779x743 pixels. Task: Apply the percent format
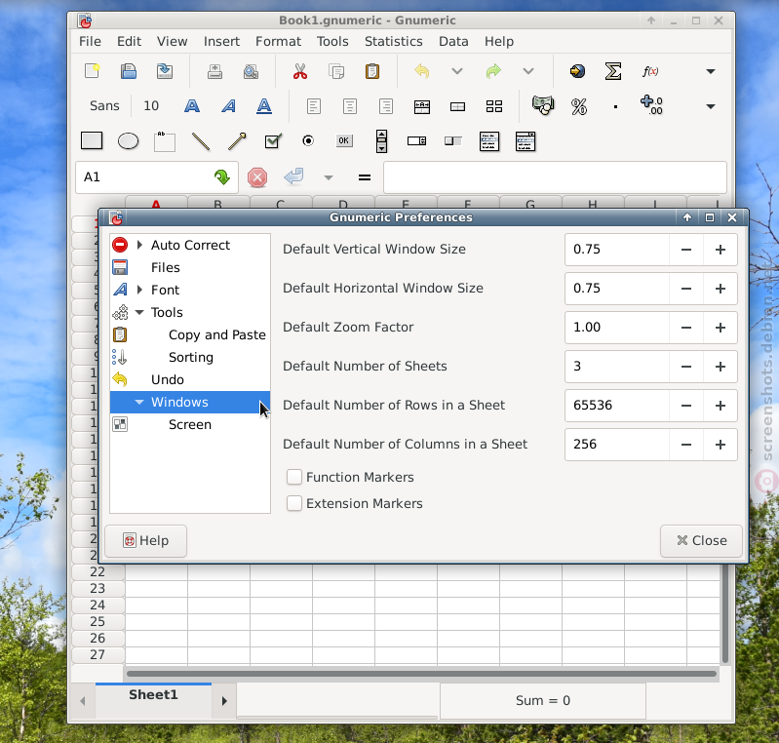point(579,106)
